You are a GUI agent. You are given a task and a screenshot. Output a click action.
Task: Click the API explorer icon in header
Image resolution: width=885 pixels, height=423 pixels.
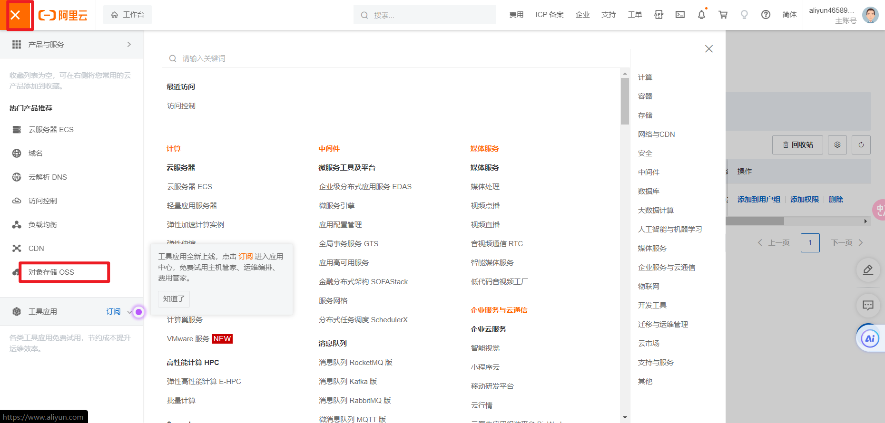point(659,15)
